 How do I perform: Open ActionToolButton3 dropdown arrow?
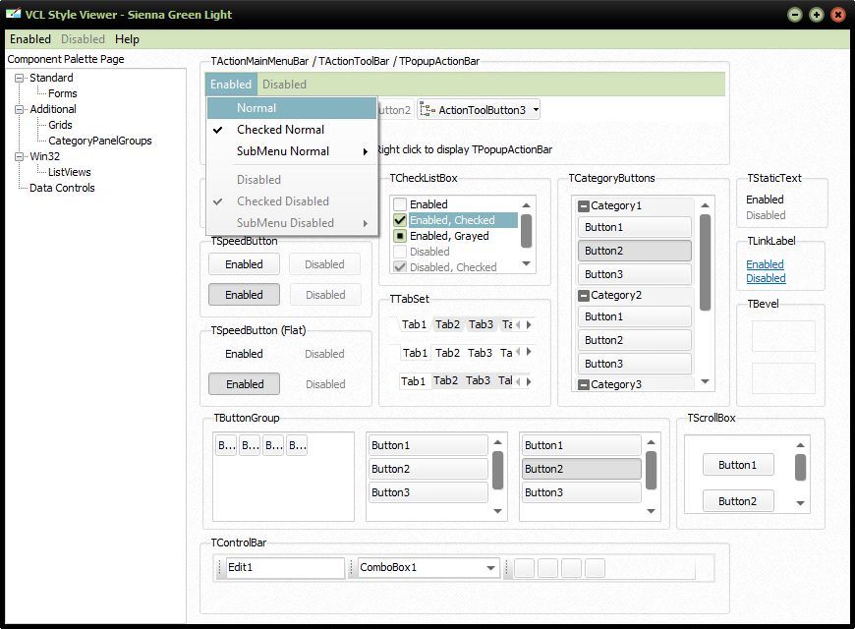pos(536,110)
